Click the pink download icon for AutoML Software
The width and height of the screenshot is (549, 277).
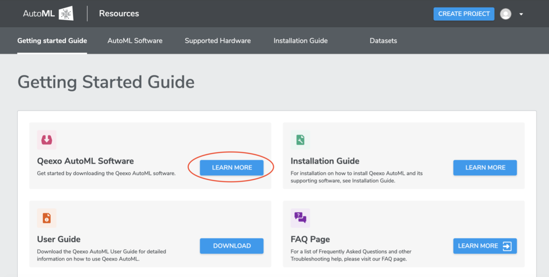click(x=47, y=140)
